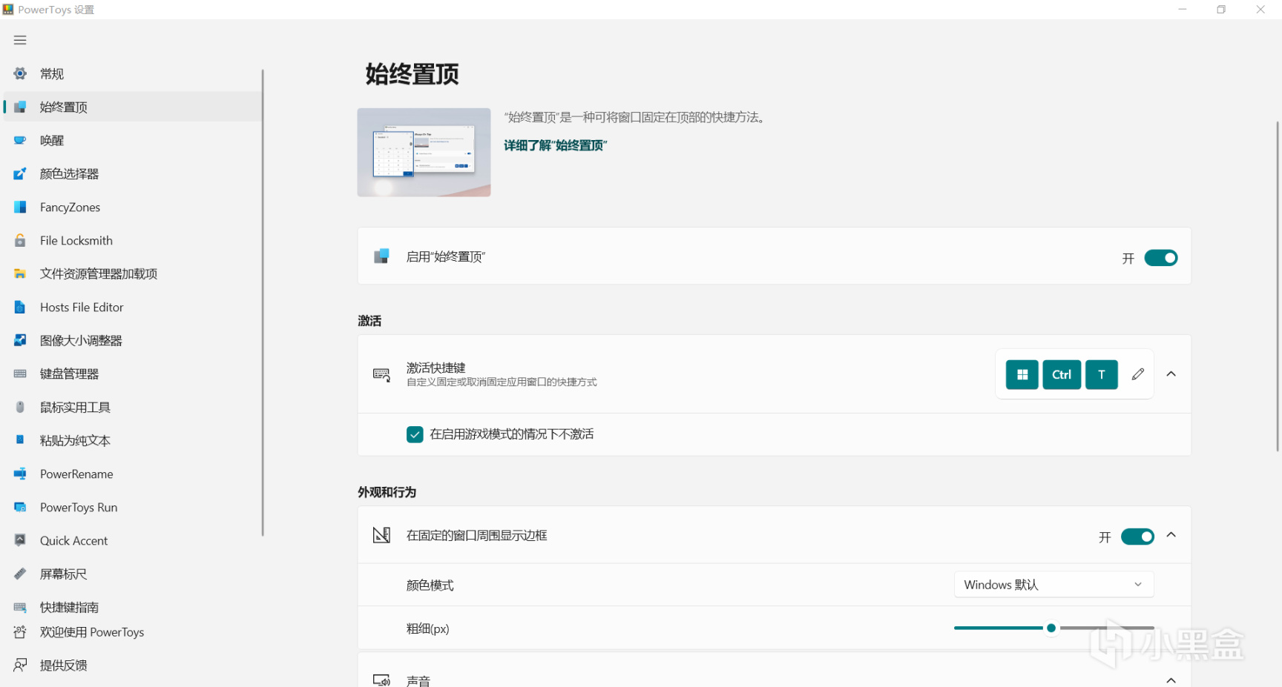Click the Ctrl key shortcut button
Image resolution: width=1282 pixels, height=687 pixels.
(1062, 374)
